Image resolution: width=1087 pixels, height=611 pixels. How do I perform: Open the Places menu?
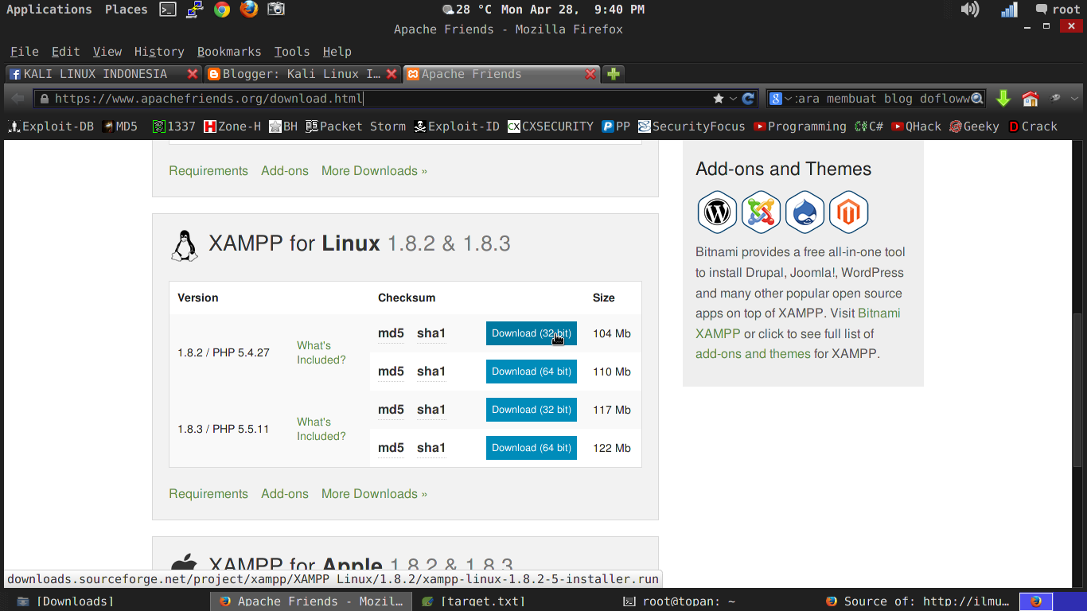(127, 10)
